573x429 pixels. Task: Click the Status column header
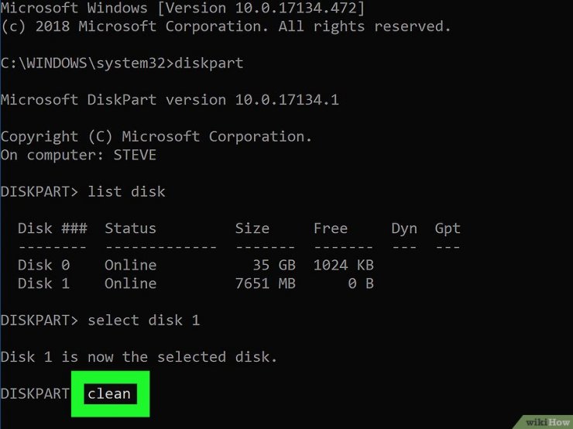point(130,228)
